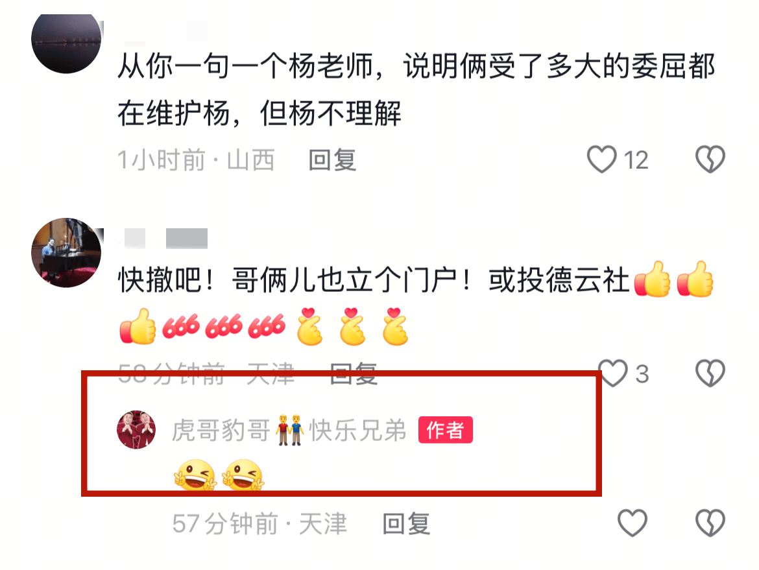Screen dimensions: 759x570
Task: Click the red 作者 badge
Action: [445, 430]
